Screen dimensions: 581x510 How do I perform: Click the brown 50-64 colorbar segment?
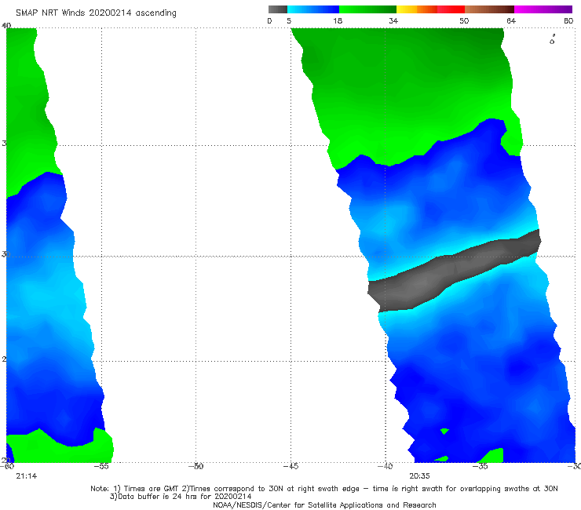[489, 9]
